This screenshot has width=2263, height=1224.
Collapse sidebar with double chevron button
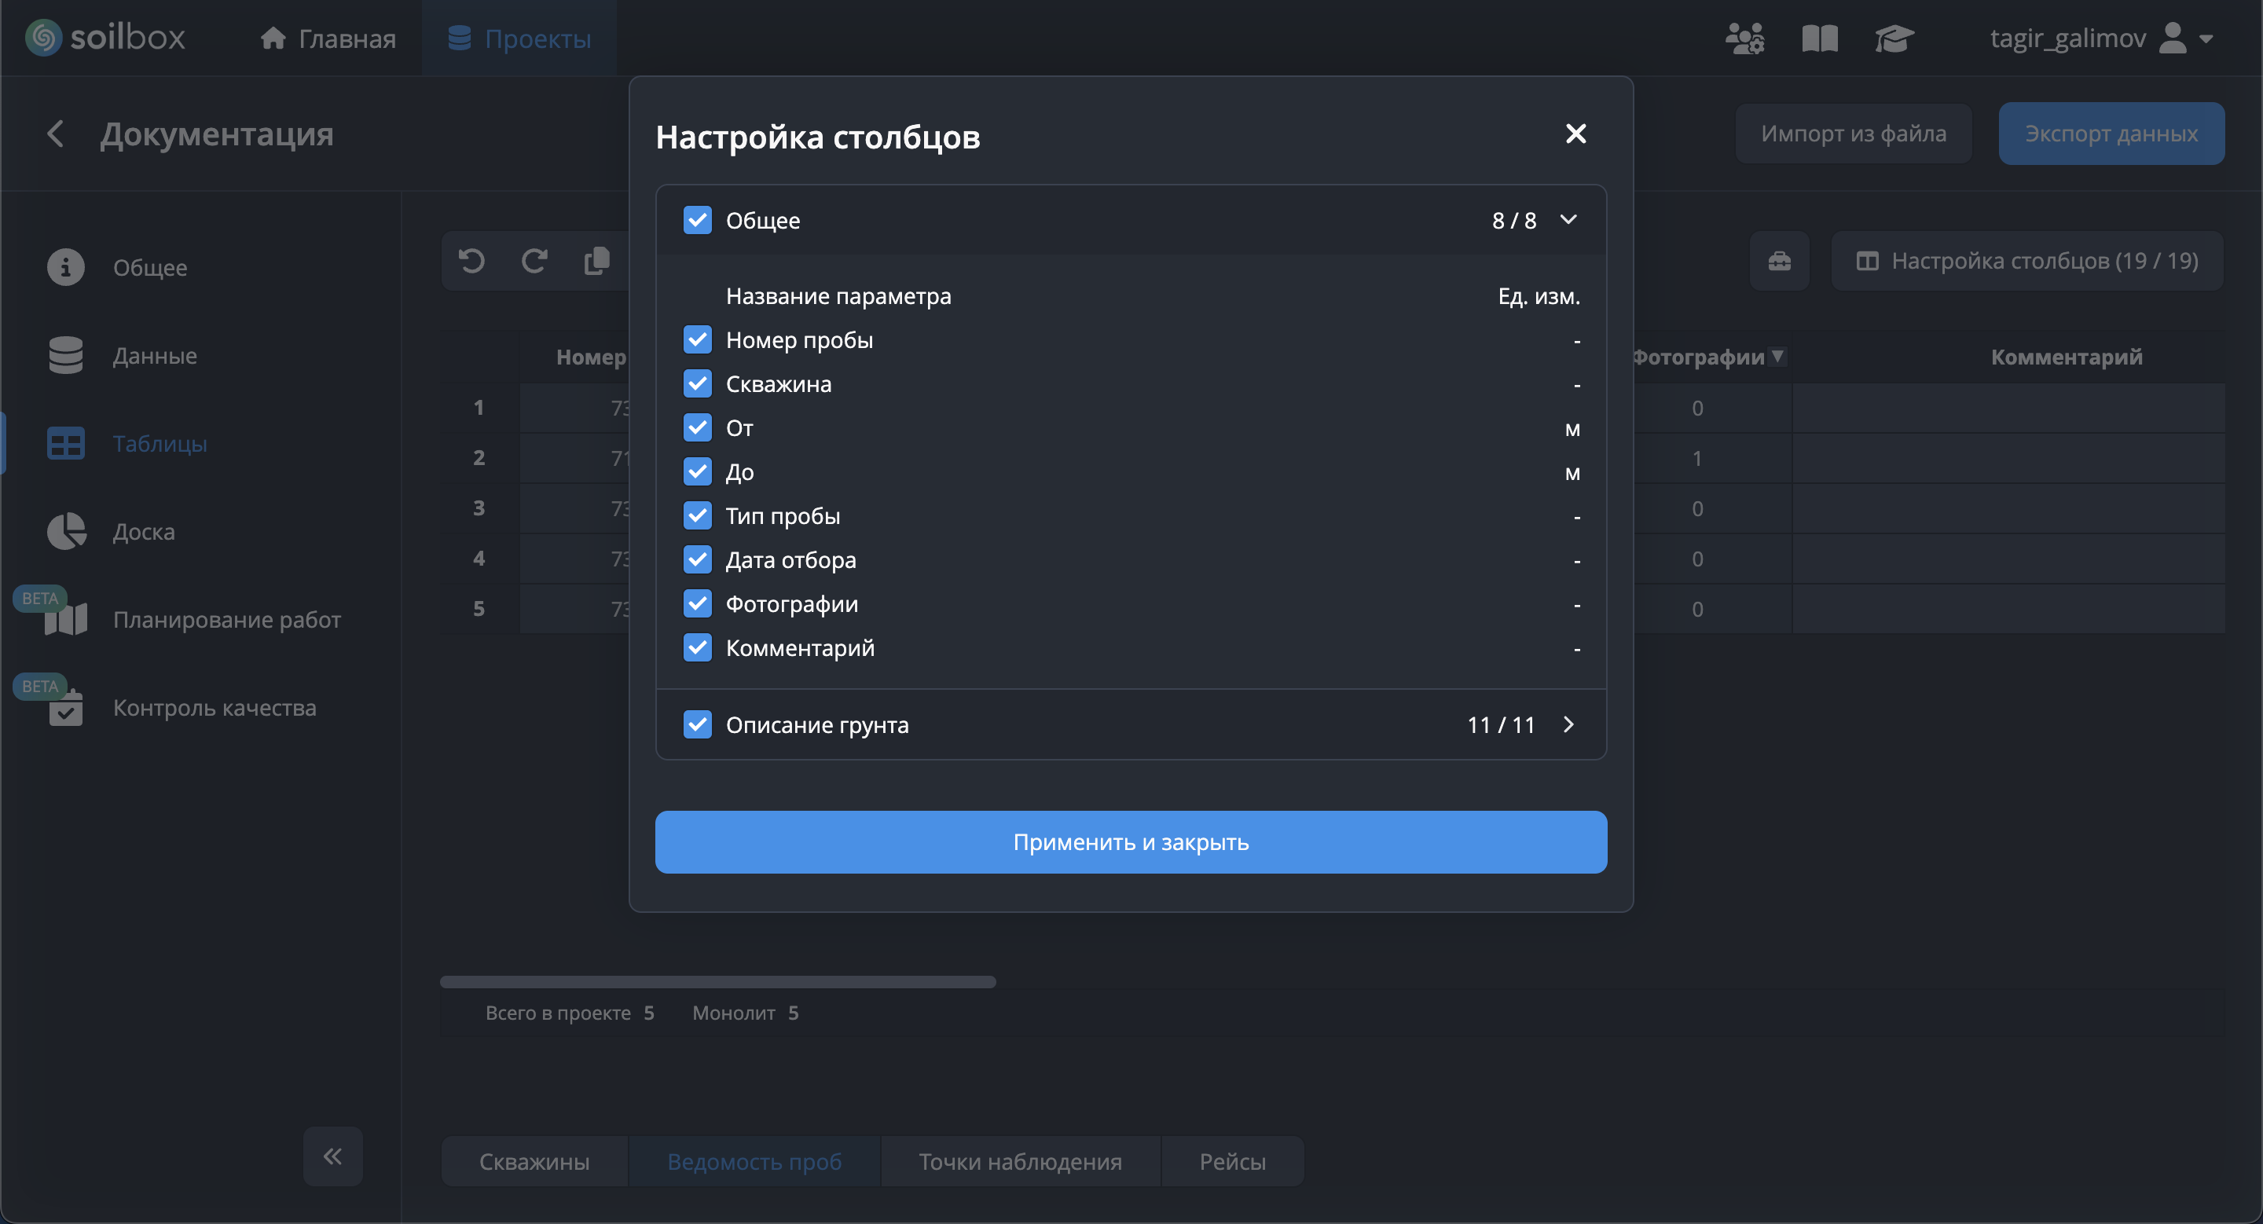[332, 1156]
